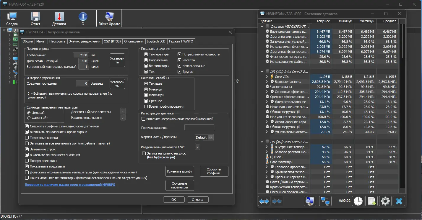
Task: Click the monitor icon in sensor window bottom bar
Action: click(310, 201)
